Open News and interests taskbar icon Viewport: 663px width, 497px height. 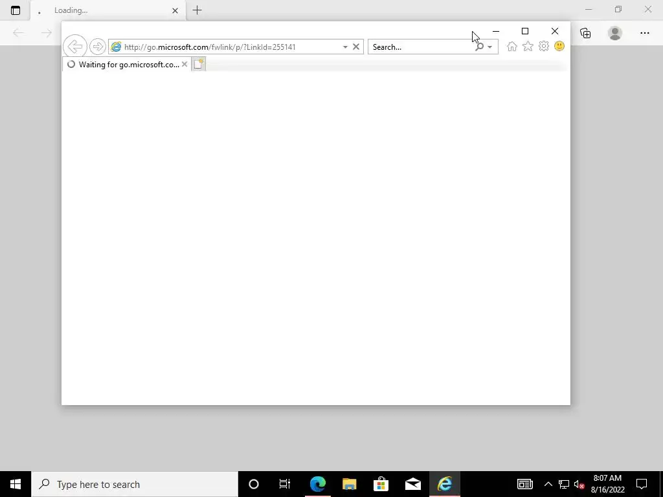(524, 484)
